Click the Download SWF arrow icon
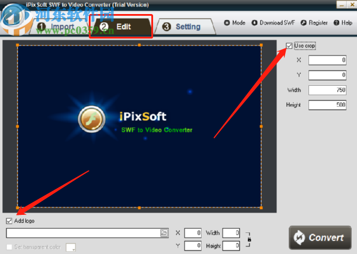357x254 pixels. click(255, 23)
